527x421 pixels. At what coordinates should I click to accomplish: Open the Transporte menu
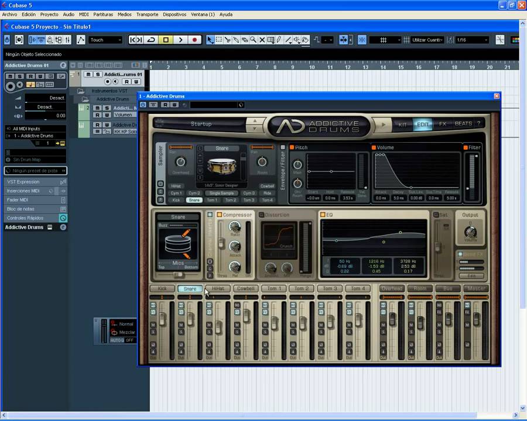click(147, 15)
